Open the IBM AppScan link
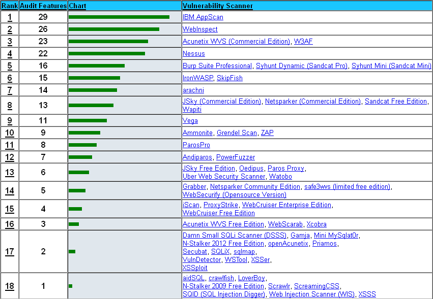The image size is (433, 299). (x=203, y=17)
